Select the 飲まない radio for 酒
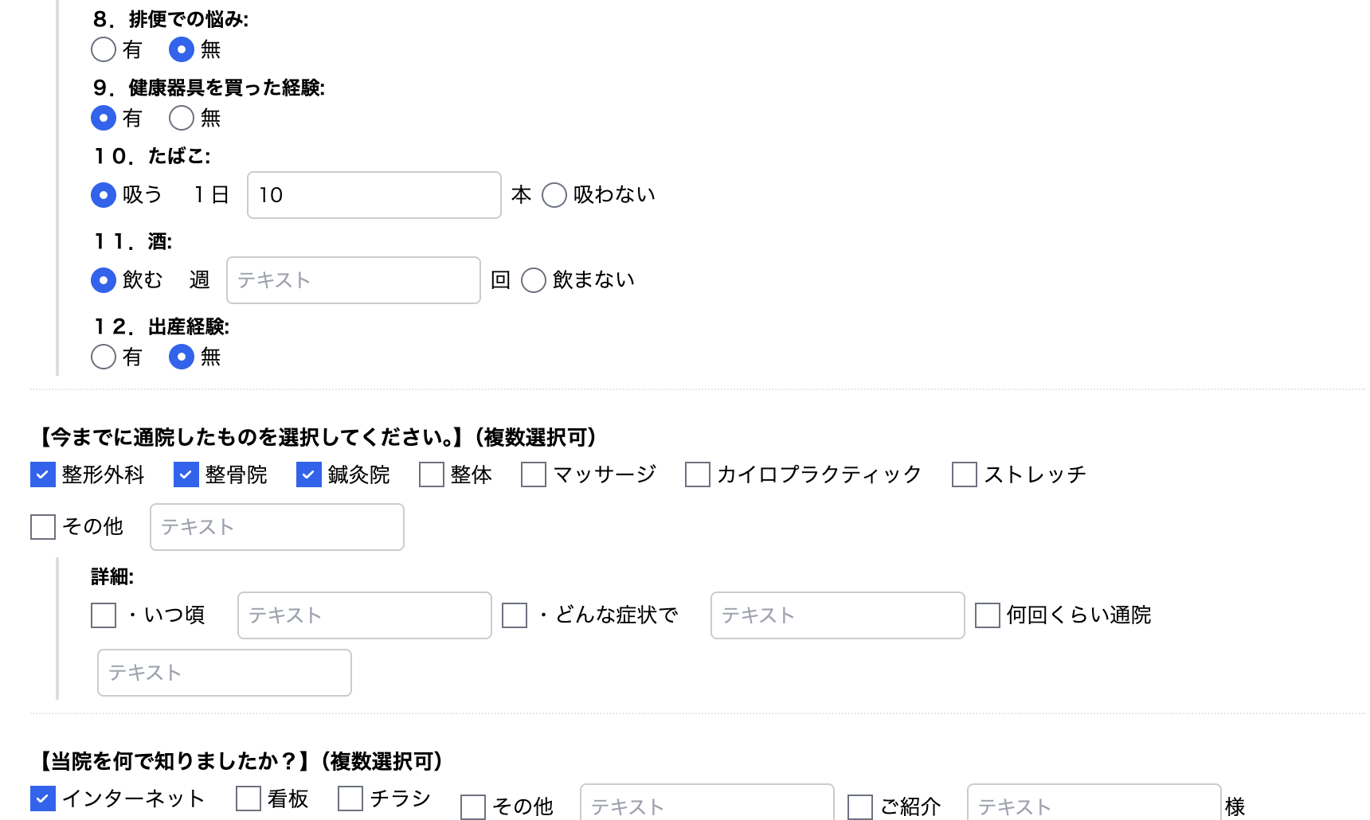The height and width of the screenshot is (820, 1370). coord(532,279)
